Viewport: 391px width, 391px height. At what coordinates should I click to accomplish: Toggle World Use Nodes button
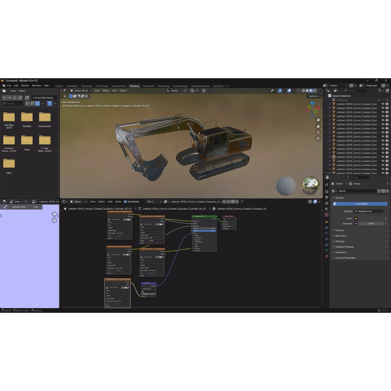pos(360,204)
